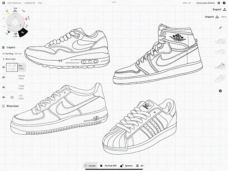Click the Pen layer breadcrumb in the top bar

(x=40, y=3)
